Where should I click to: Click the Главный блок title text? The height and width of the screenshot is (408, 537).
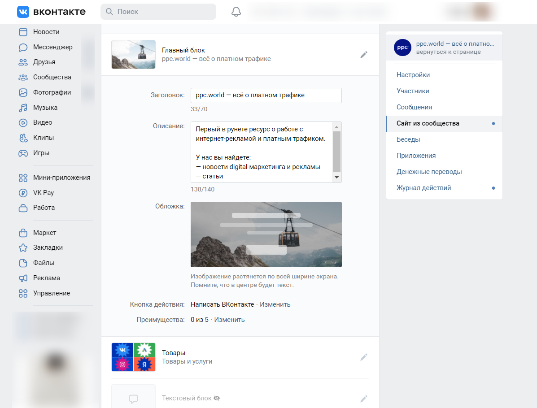pos(183,50)
